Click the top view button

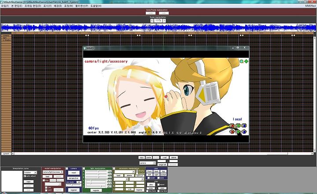tap(163, 171)
